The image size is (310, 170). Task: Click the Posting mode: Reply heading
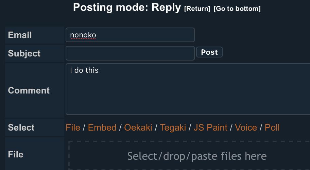127,7
